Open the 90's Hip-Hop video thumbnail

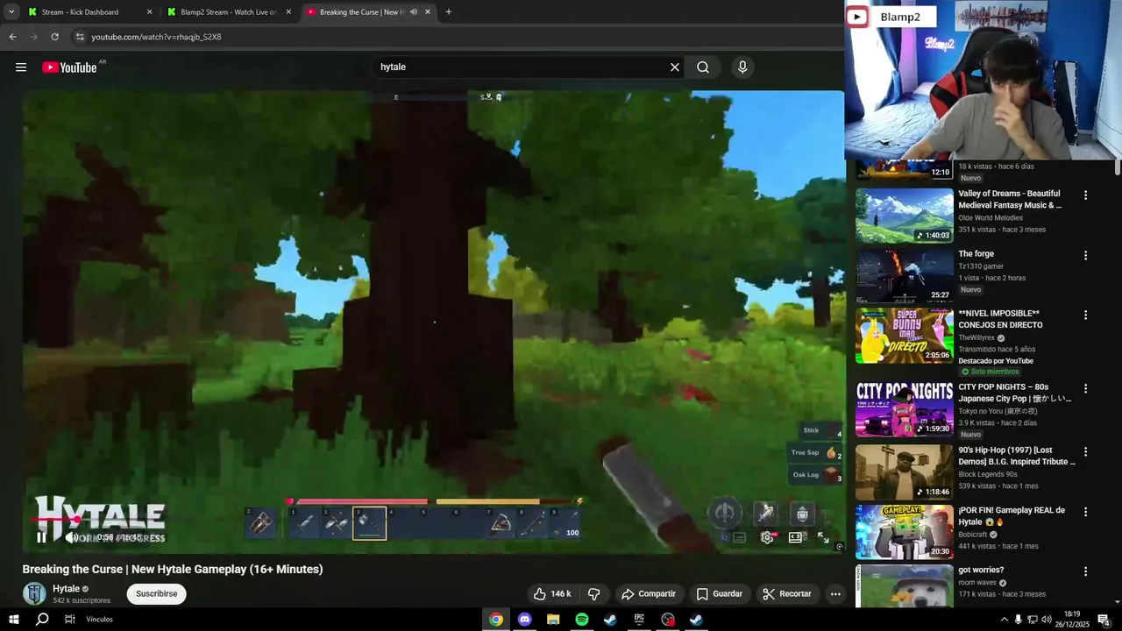point(904,471)
